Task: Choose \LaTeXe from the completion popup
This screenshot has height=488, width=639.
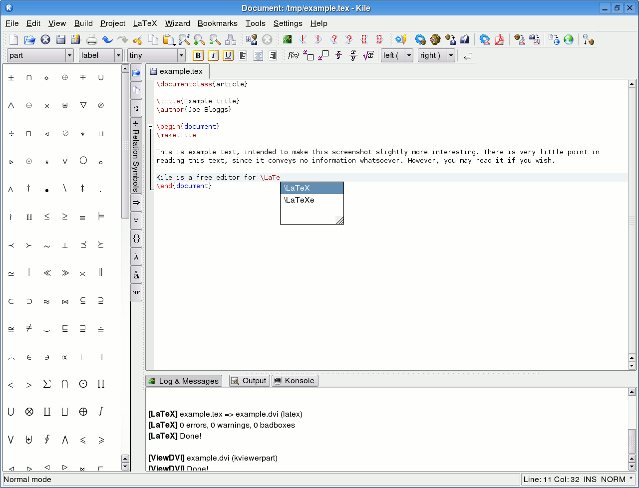Action: [312, 200]
